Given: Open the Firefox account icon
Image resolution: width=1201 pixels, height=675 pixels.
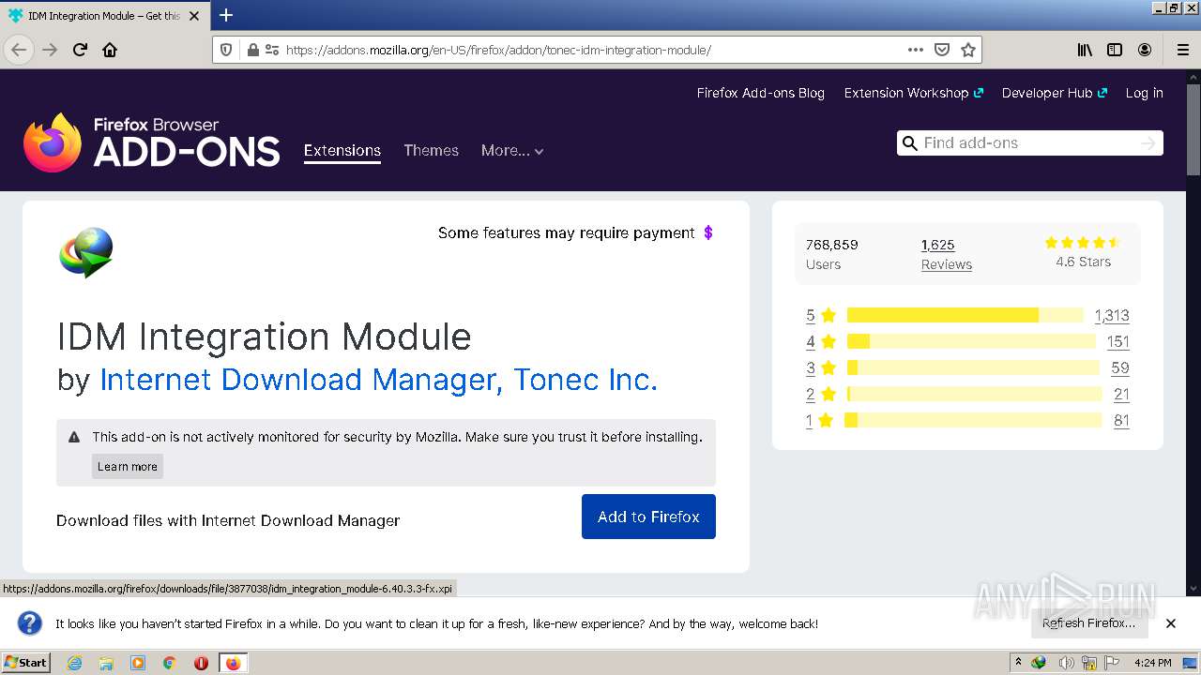Looking at the screenshot, I should coord(1145,50).
